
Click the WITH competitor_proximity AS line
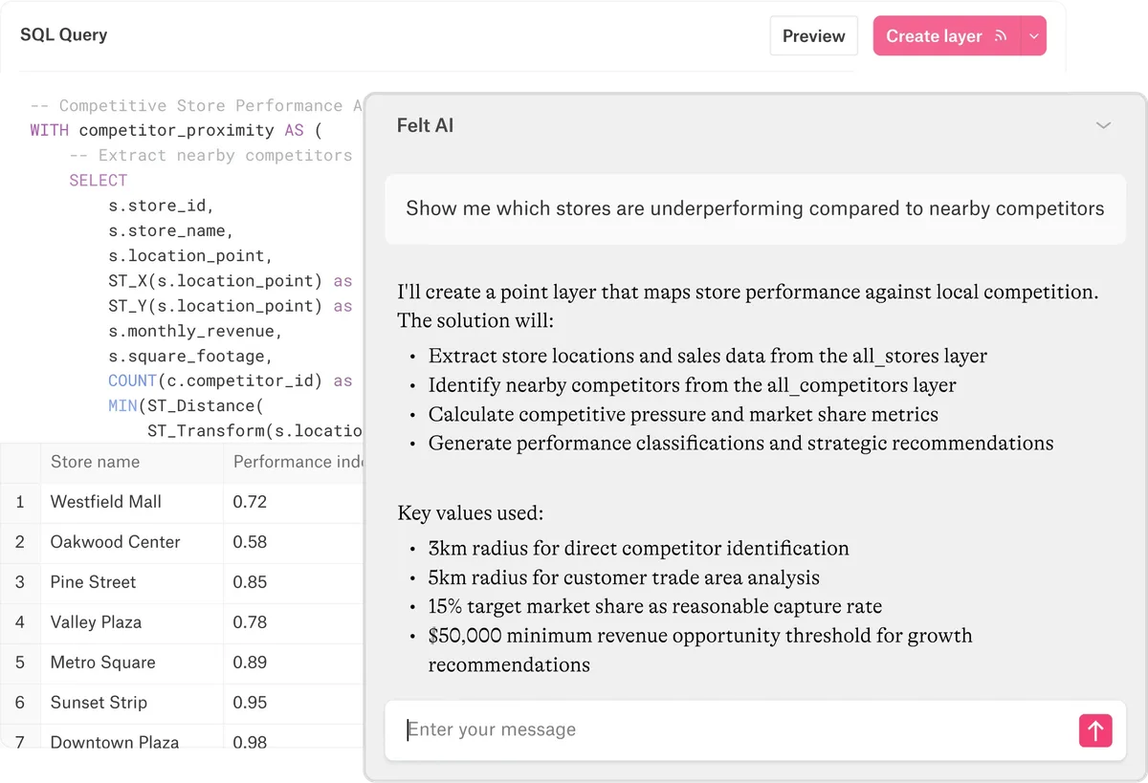(x=176, y=130)
